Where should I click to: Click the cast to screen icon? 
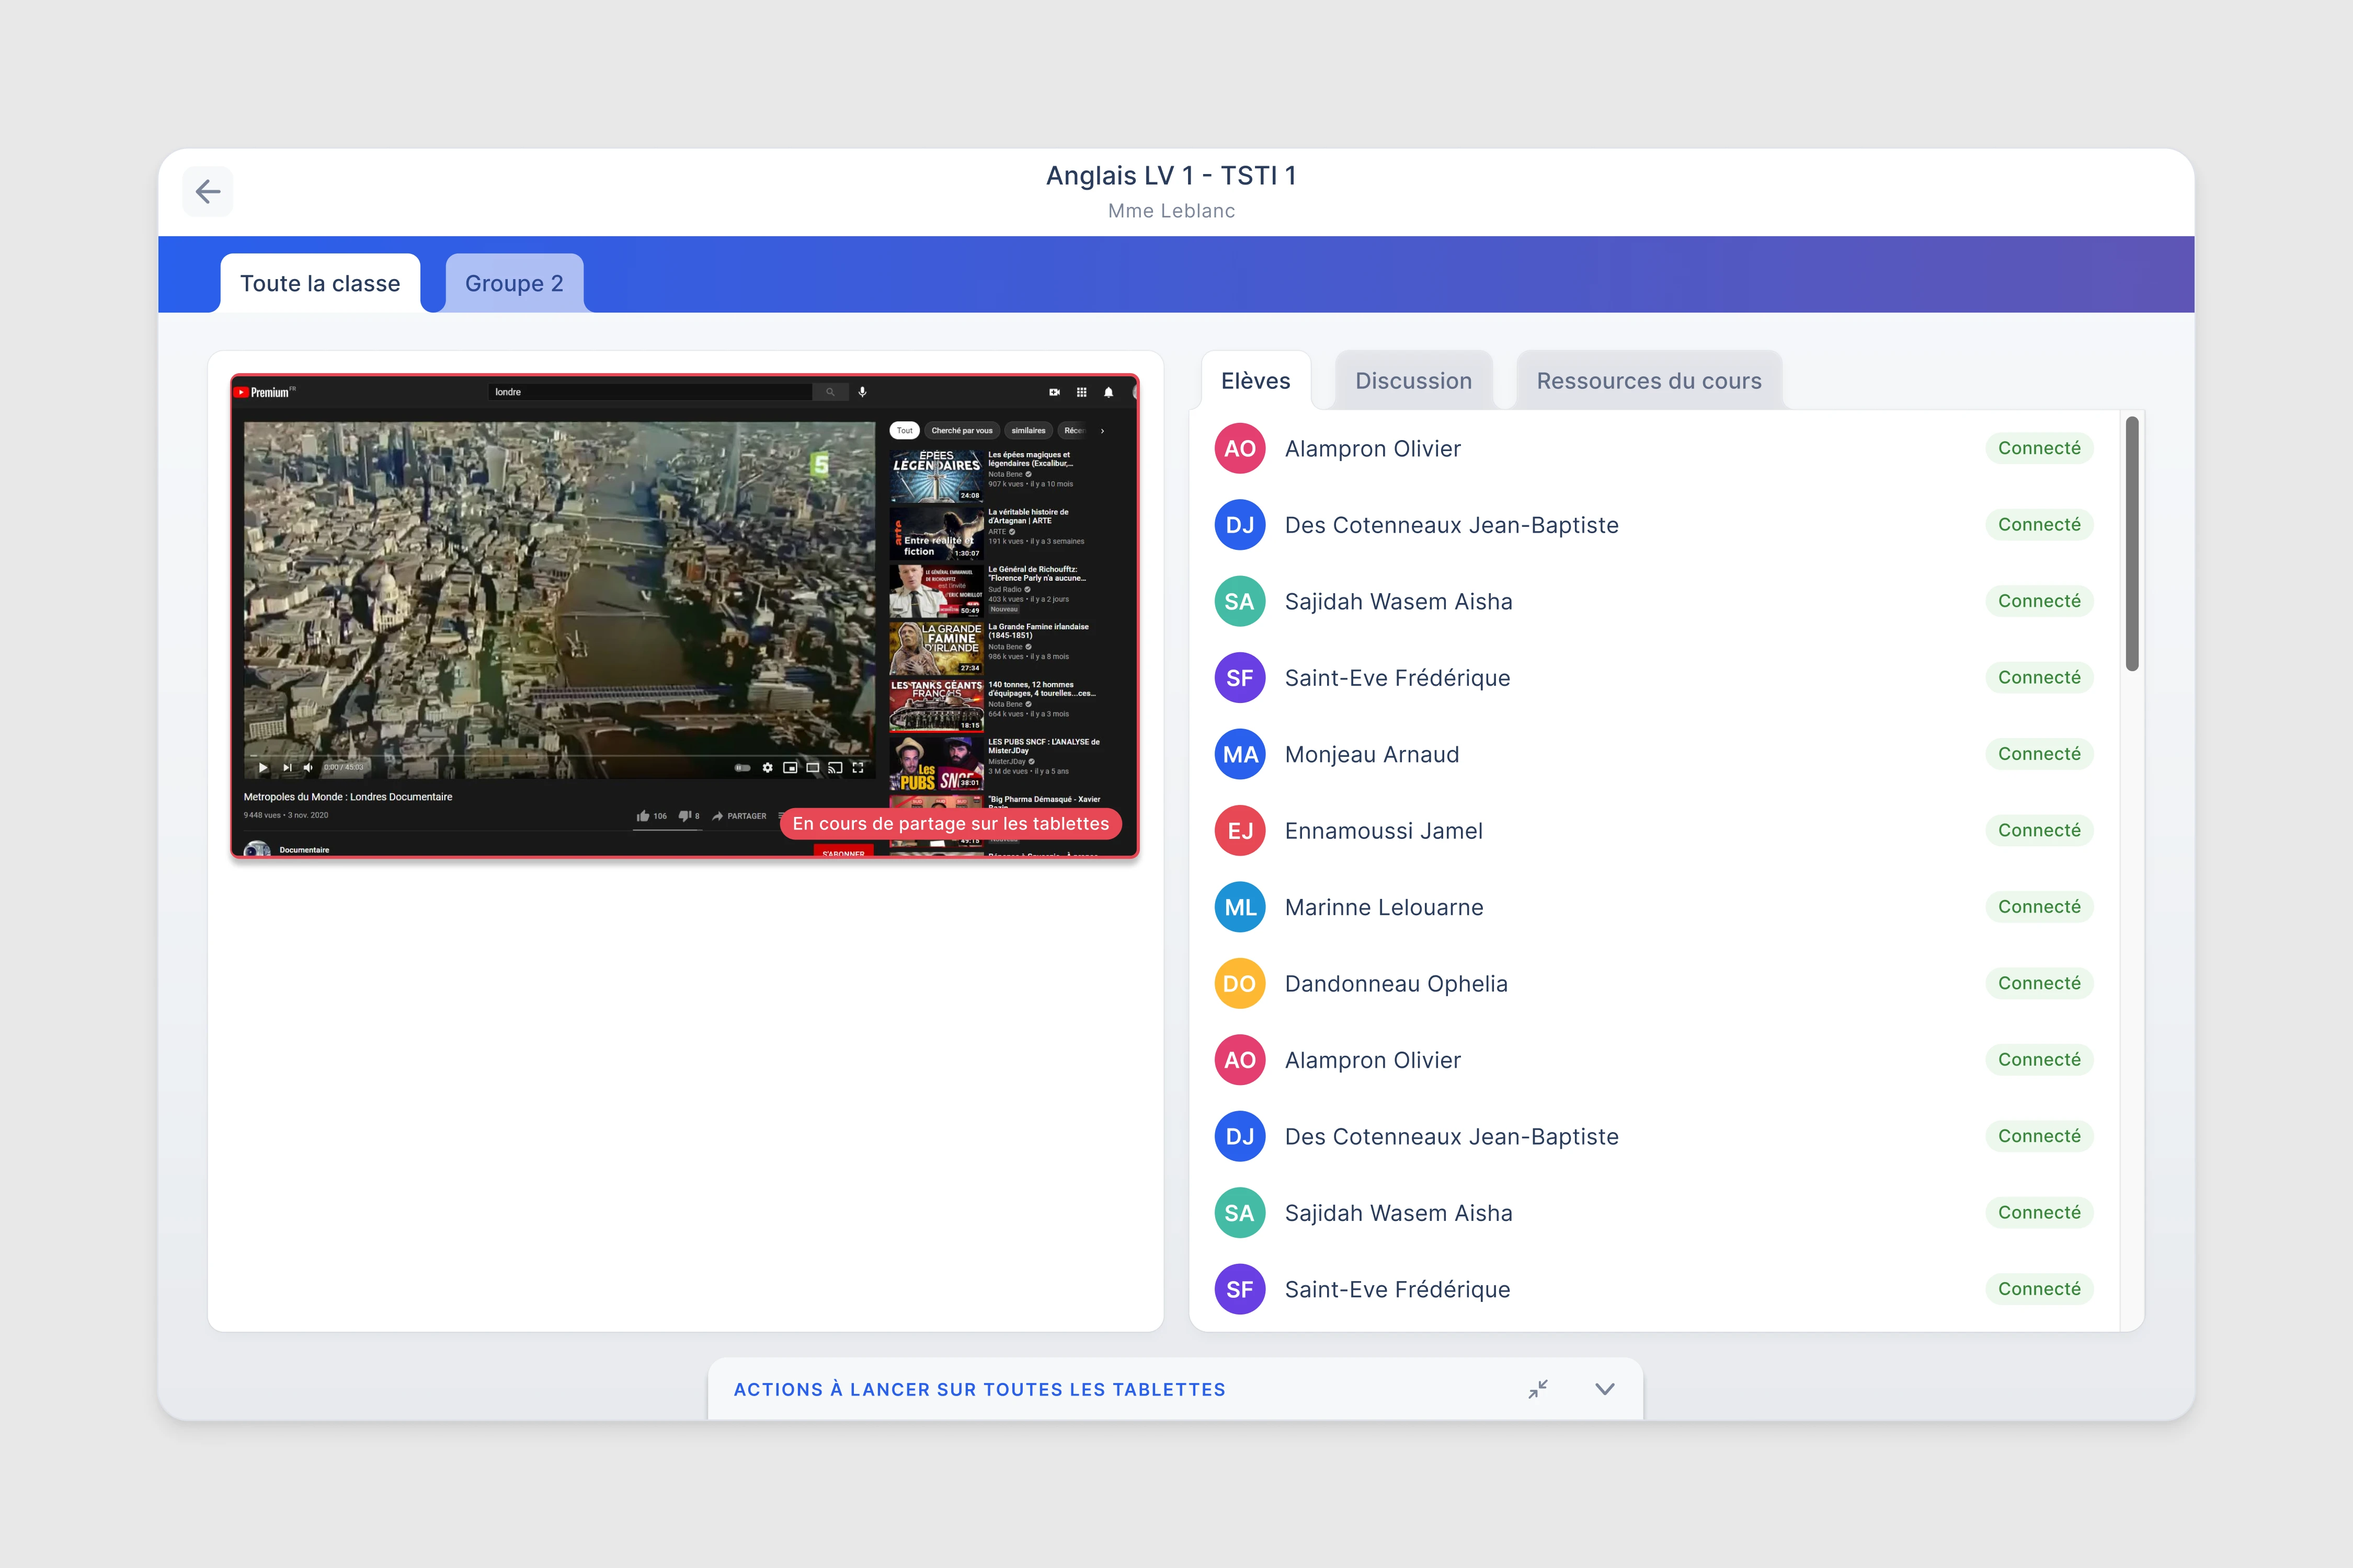pos(835,768)
